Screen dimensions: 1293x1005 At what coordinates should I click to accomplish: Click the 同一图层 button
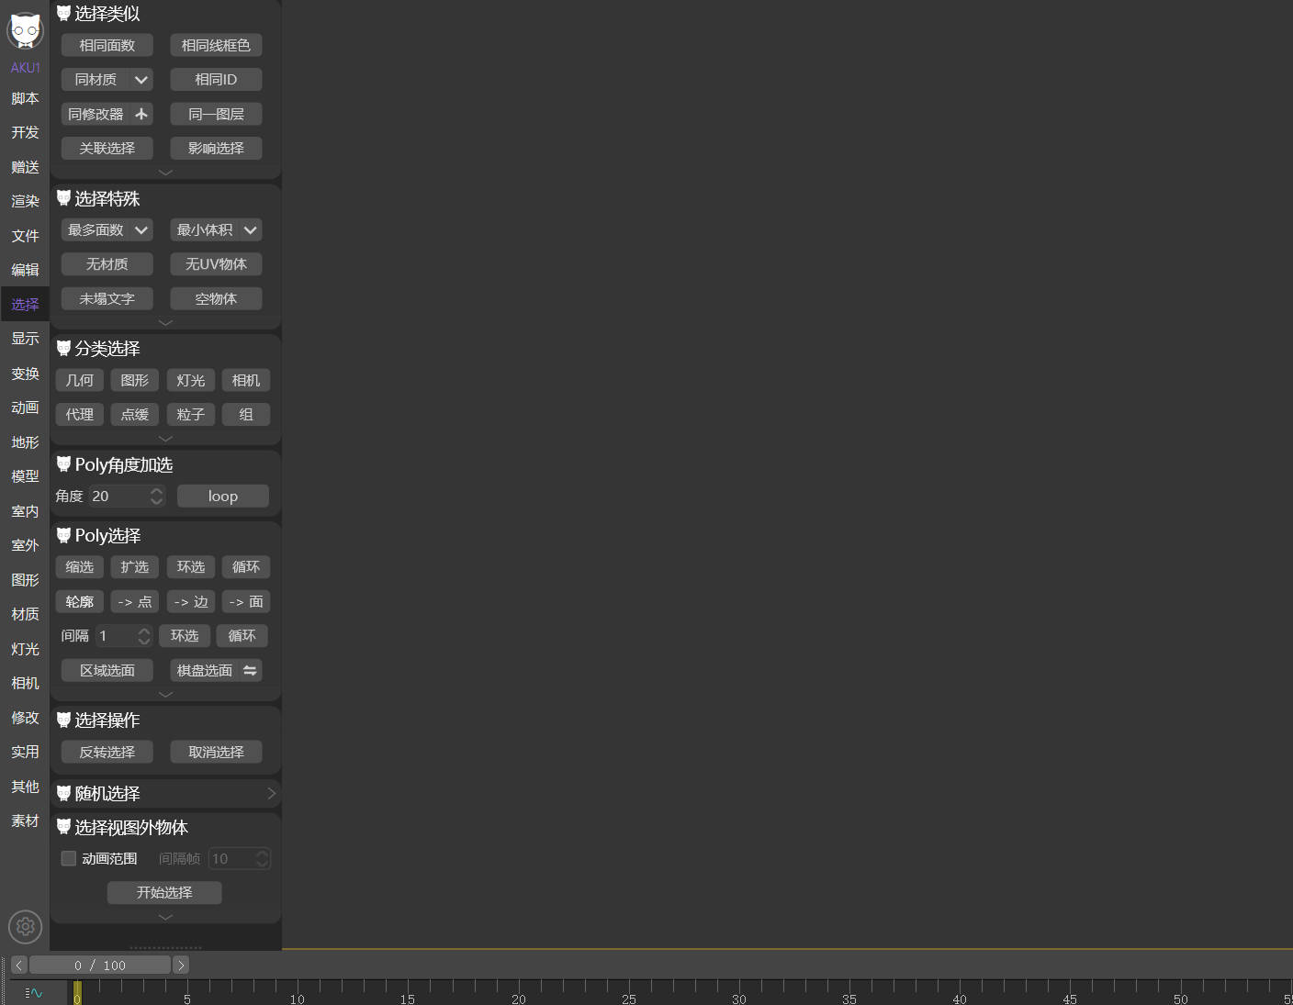(x=216, y=114)
